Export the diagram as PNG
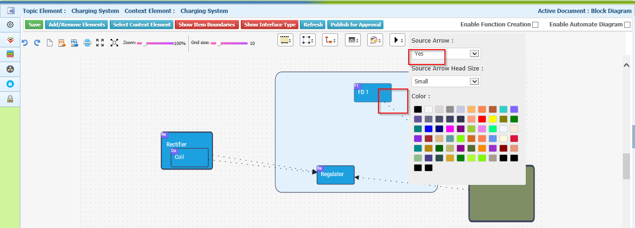Screen dimensions: 635x228 click(74, 43)
